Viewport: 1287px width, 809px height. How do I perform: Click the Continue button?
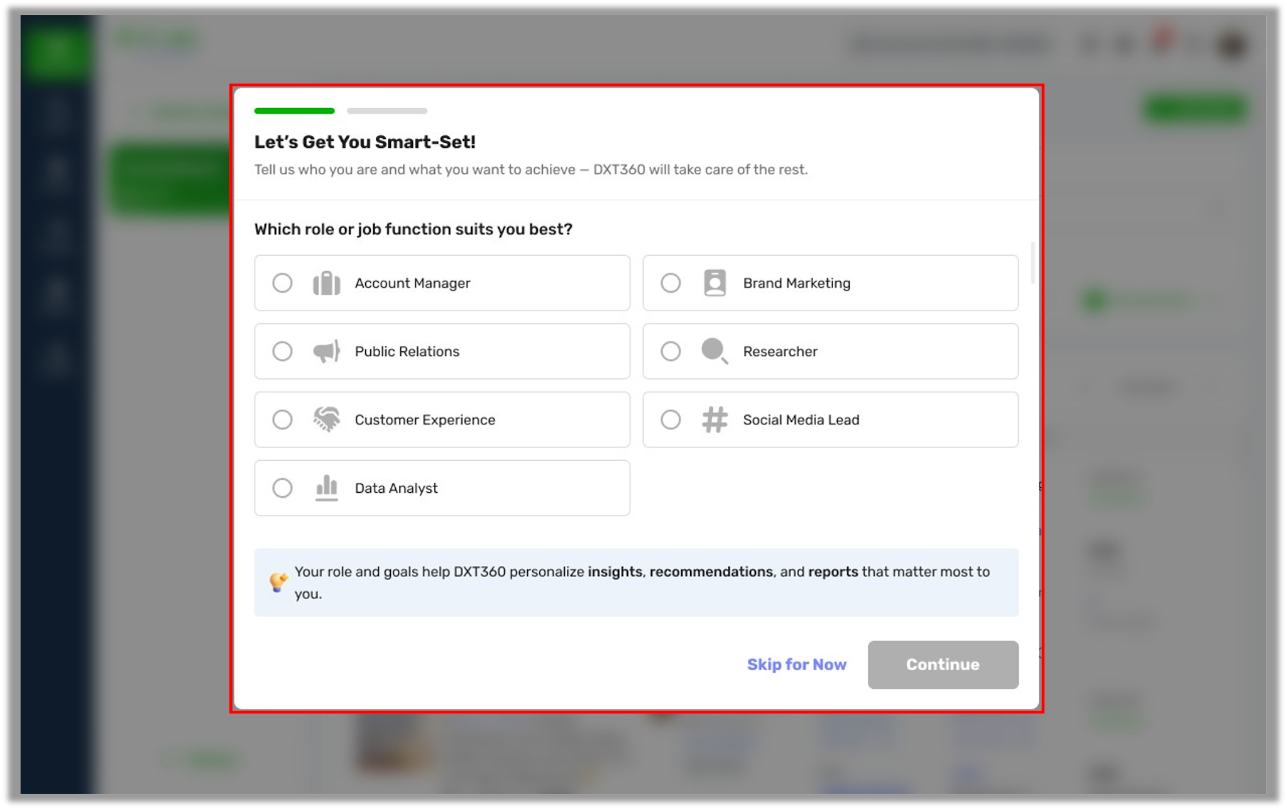943,664
